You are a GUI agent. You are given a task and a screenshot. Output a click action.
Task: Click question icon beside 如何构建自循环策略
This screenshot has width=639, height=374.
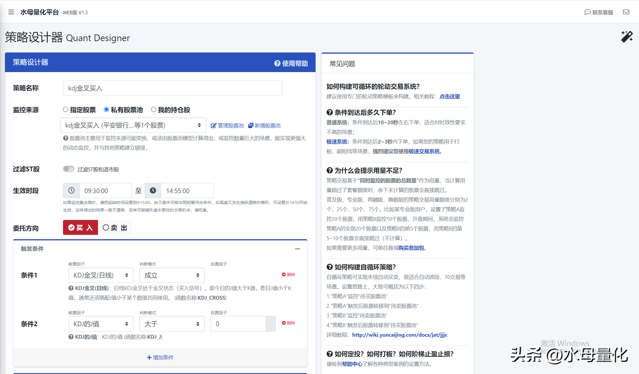(330, 267)
